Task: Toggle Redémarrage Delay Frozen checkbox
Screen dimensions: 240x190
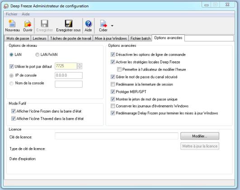Action: [x=113, y=113]
